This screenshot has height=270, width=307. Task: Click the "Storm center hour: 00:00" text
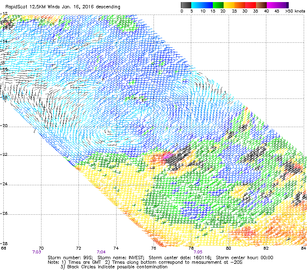tap(244, 258)
